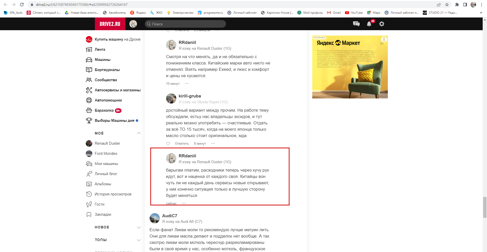Click the Автосервисы и магазины tools icon
The height and width of the screenshot is (252, 487).
click(89, 90)
